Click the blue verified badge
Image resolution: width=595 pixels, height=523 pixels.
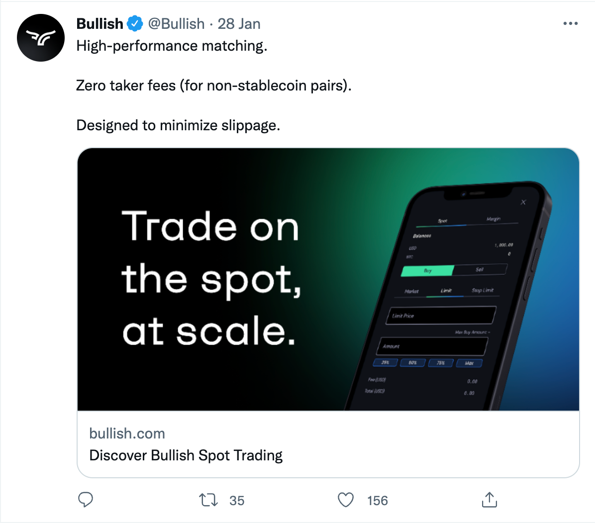pos(135,23)
